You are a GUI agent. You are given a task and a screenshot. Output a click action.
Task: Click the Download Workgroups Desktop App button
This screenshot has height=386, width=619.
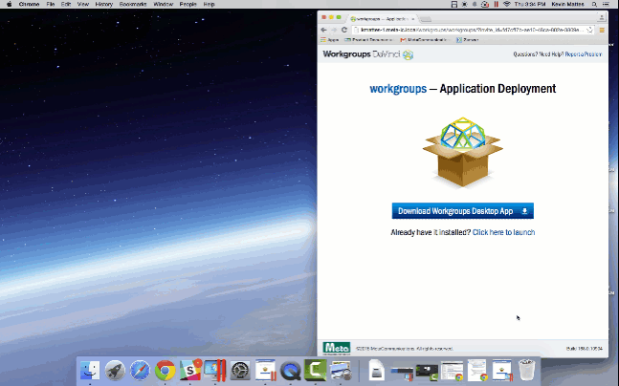coord(463,211)
